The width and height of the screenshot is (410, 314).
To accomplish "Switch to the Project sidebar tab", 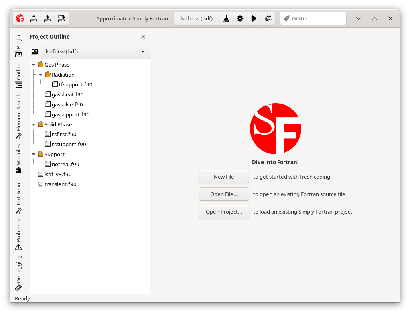I will (x=18, y=44).
